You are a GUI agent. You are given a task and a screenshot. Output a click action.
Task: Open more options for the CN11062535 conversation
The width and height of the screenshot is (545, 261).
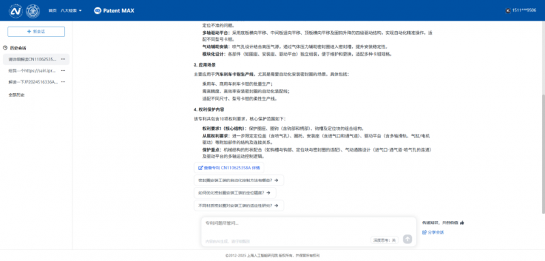(63, 59)
